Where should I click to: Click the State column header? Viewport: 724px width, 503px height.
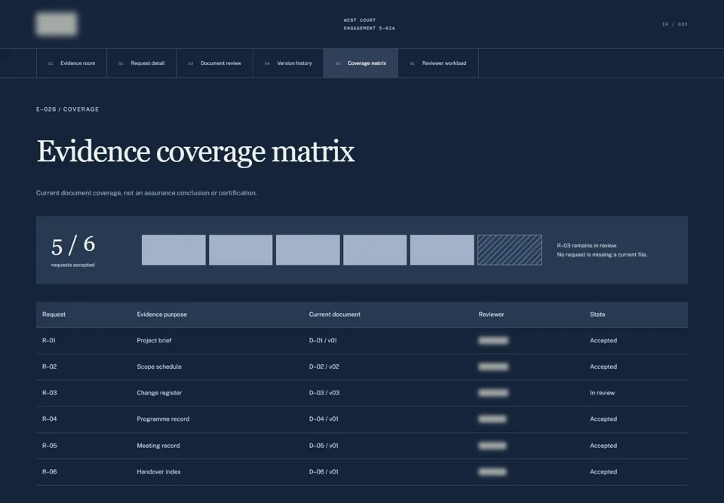point(597,314)
